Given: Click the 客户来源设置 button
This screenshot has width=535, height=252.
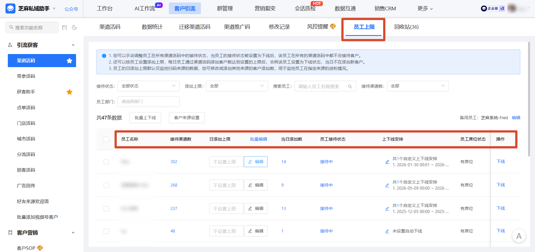Looking at the screenshot, I should pyautogui.click(x=187, y=118).
